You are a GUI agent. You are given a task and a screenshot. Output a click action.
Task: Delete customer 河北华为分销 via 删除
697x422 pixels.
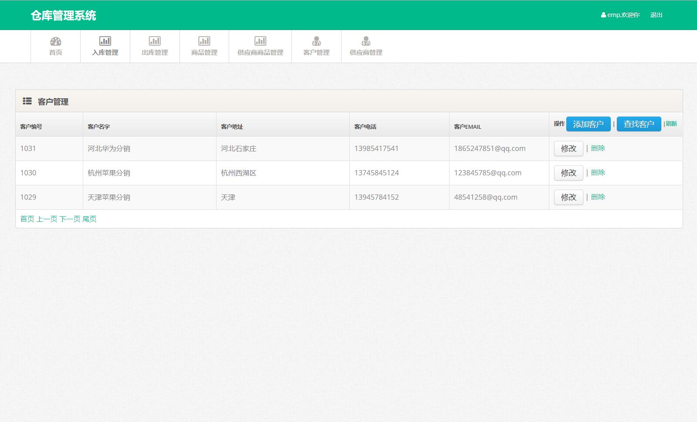598,148
